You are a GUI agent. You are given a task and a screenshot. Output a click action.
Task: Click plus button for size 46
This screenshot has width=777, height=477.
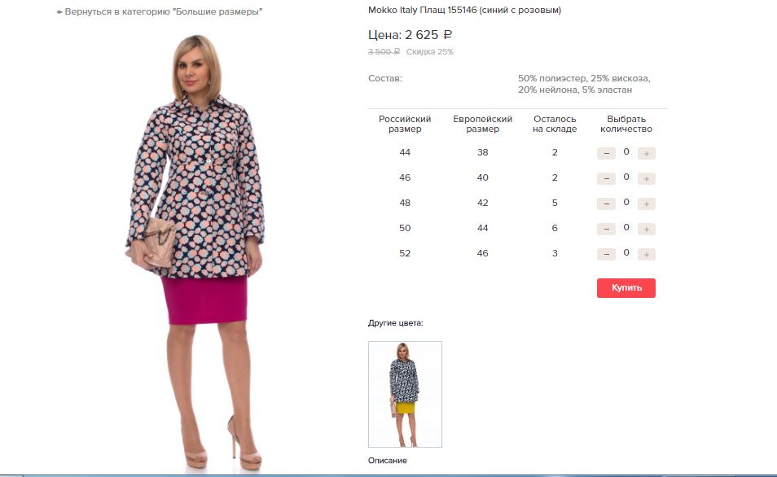[x=646, y=179]
